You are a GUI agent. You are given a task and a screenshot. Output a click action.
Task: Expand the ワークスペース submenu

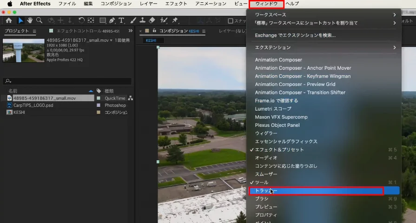[x=324, y=14]
